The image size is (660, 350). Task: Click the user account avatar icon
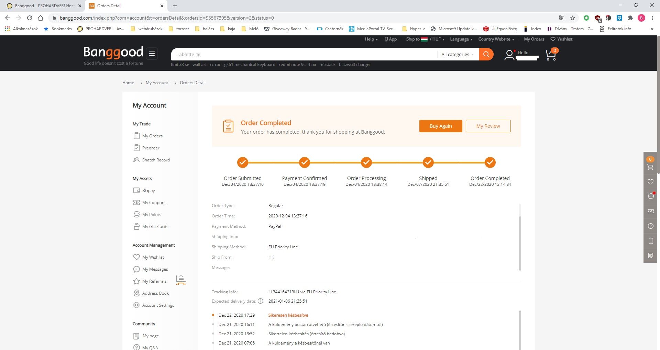click(x=509, y=55)
